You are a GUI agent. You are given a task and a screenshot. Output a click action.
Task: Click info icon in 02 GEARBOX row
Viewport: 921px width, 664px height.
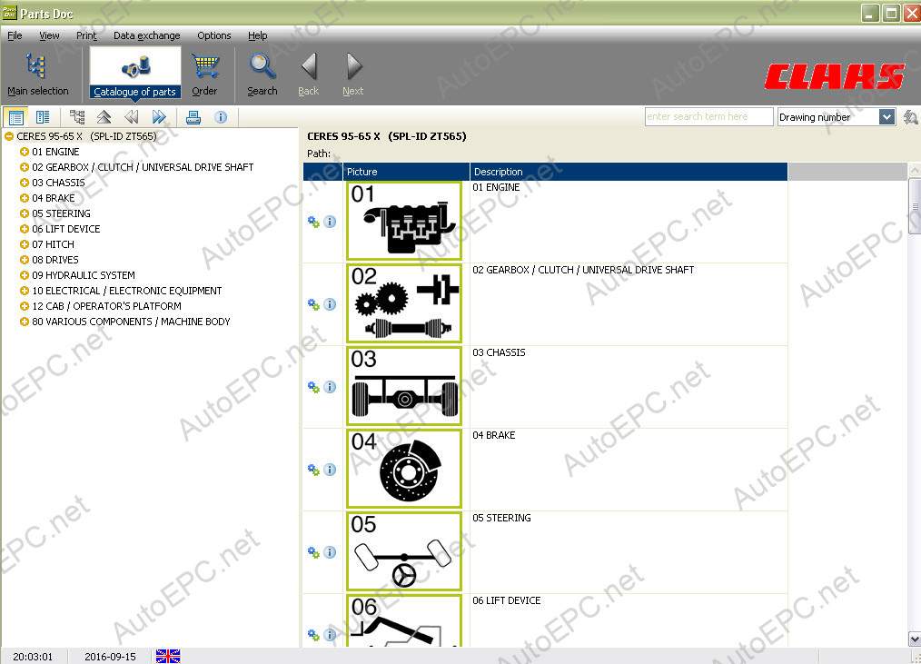coord(330,304)
